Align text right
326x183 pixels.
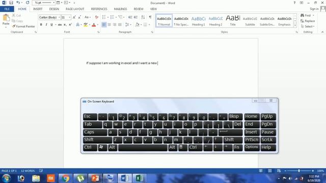coord(115,25)
